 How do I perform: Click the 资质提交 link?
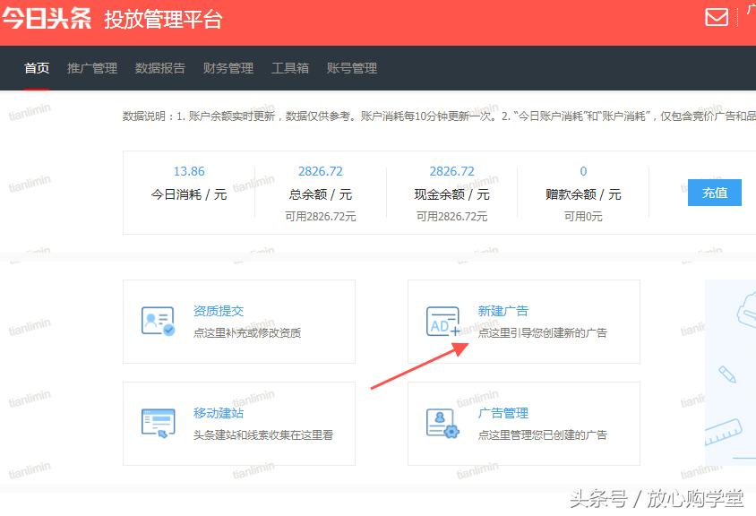click(221, 311)
